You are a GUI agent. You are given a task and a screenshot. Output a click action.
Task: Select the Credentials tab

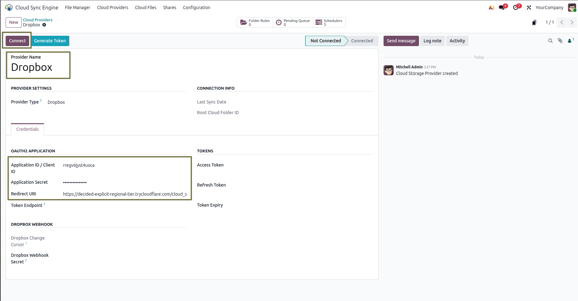[x=28, y=129]
